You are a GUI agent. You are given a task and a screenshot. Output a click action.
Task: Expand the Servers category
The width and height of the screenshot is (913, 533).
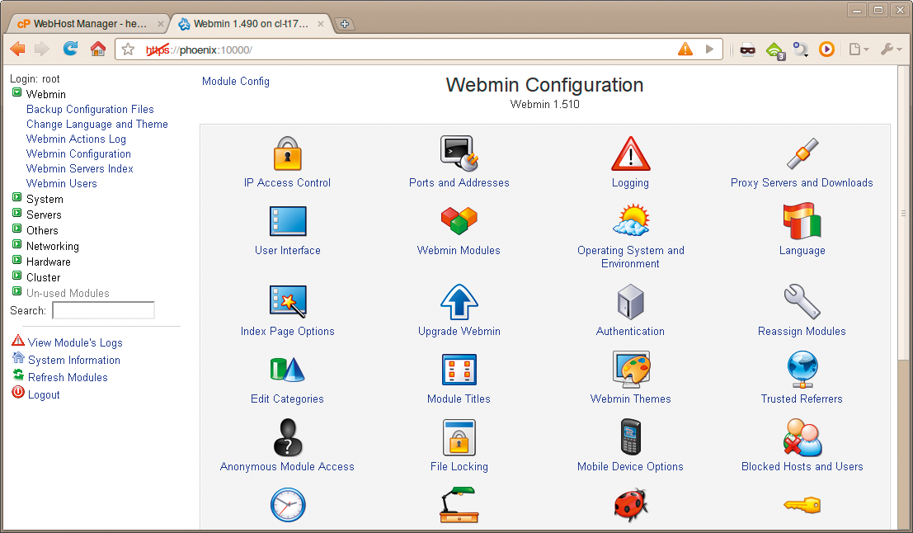click(x=44, y=215)
